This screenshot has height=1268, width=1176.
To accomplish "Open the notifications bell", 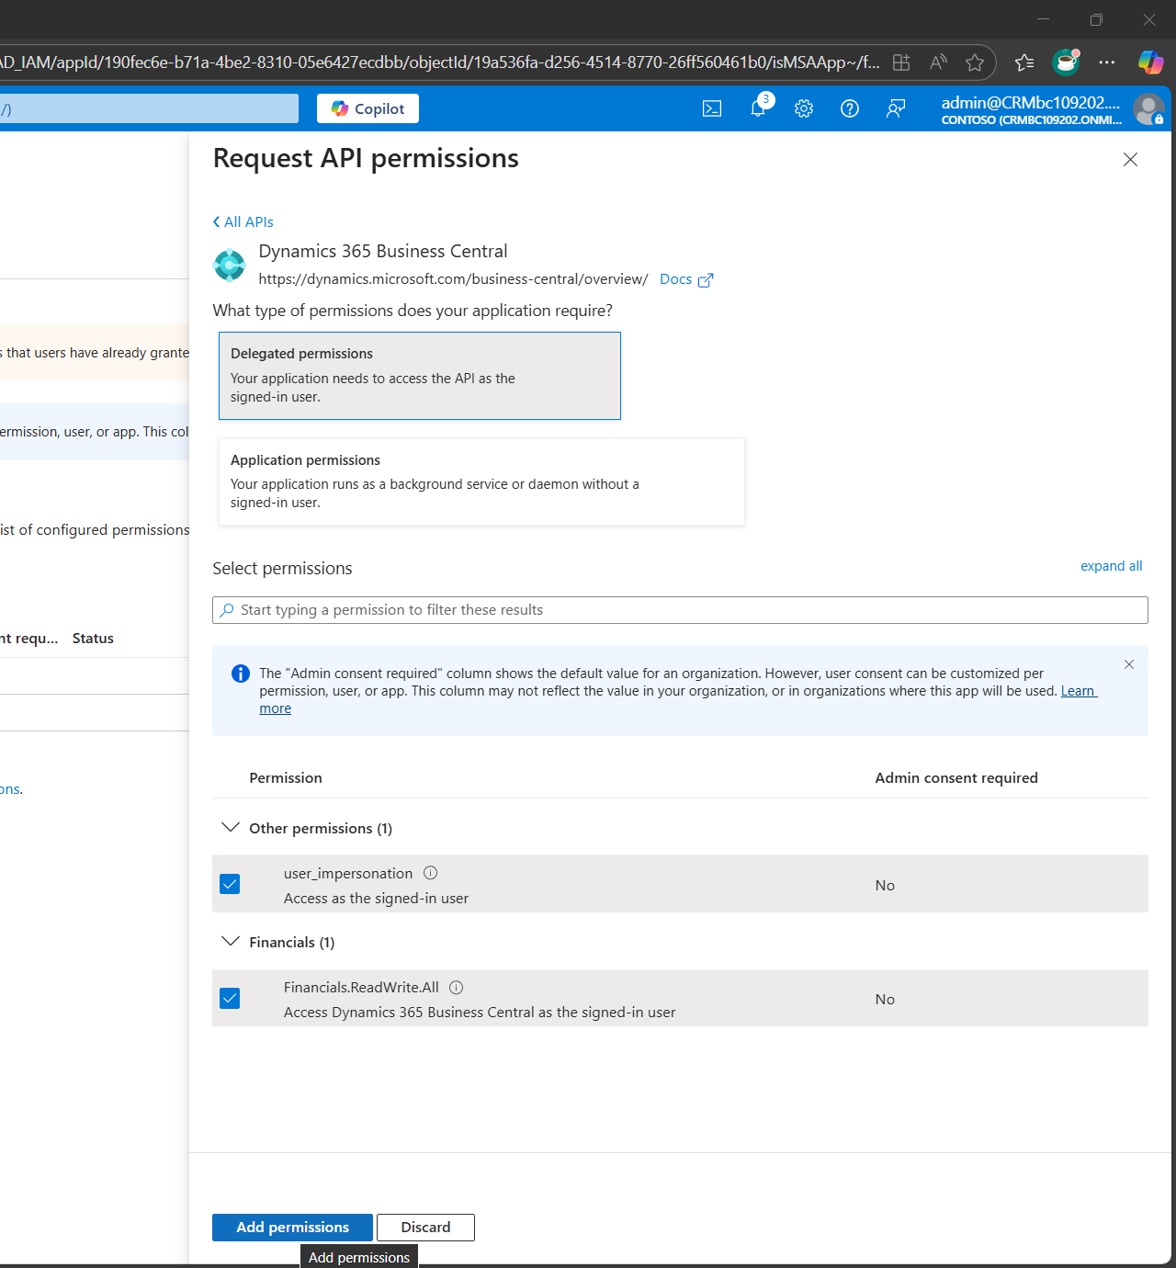I will pyautogui.click(x=759, y=108).
